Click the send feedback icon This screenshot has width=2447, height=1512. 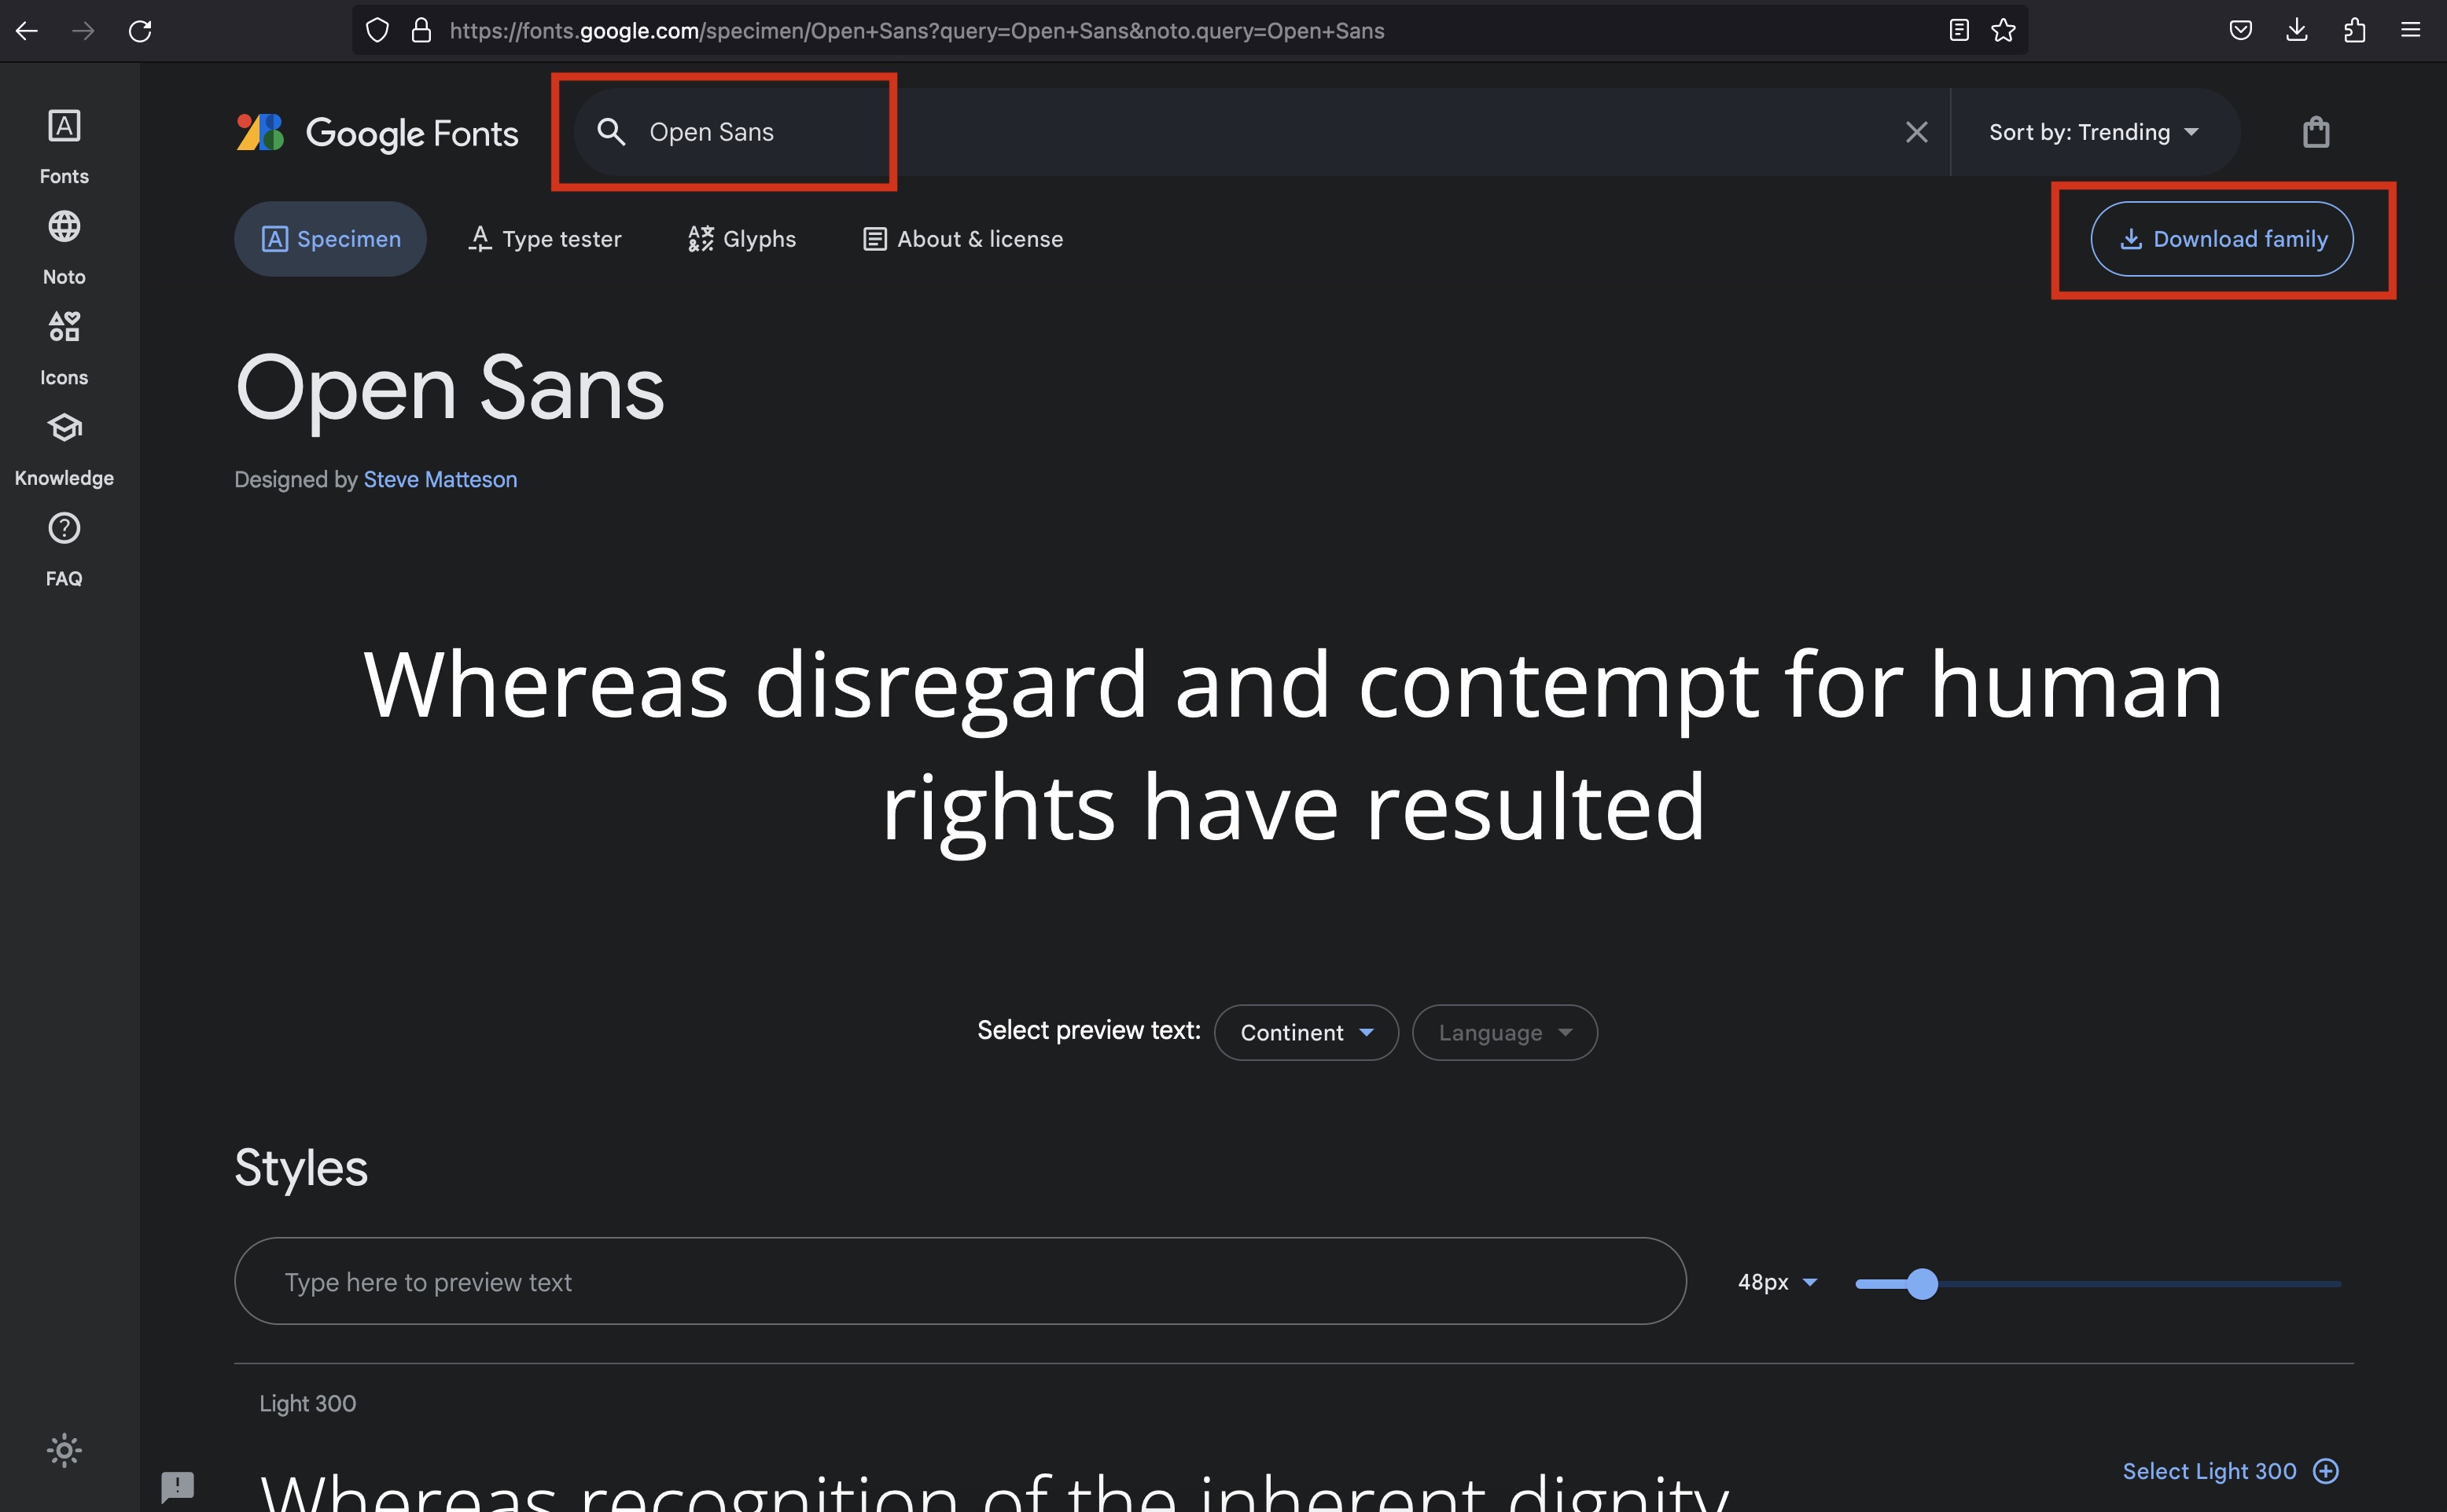[178, 1487]
